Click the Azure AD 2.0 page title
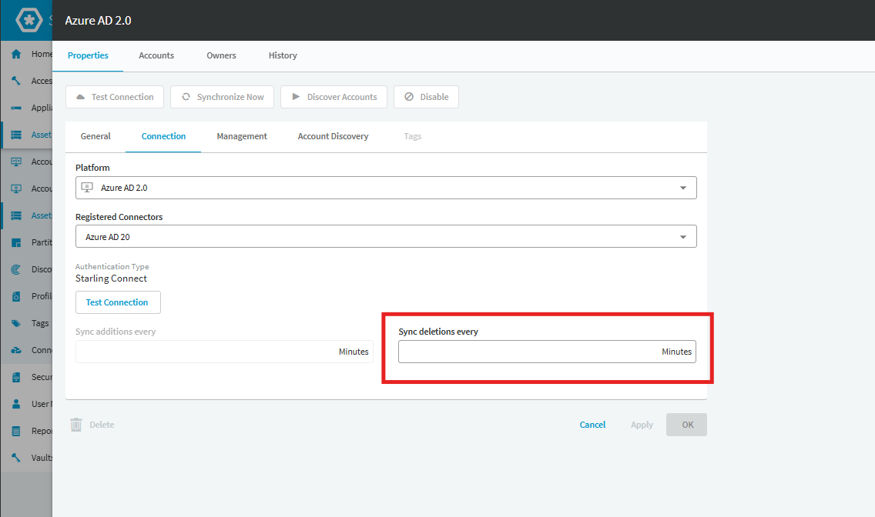The image size is (875, 517). coord(99,21)
